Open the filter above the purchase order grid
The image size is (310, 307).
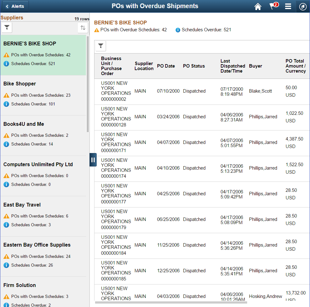(x=100, y=46)
